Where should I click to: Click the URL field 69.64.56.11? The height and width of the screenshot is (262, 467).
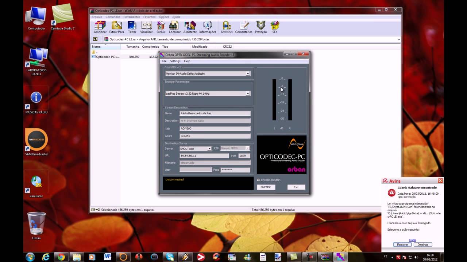coord(204,156)
